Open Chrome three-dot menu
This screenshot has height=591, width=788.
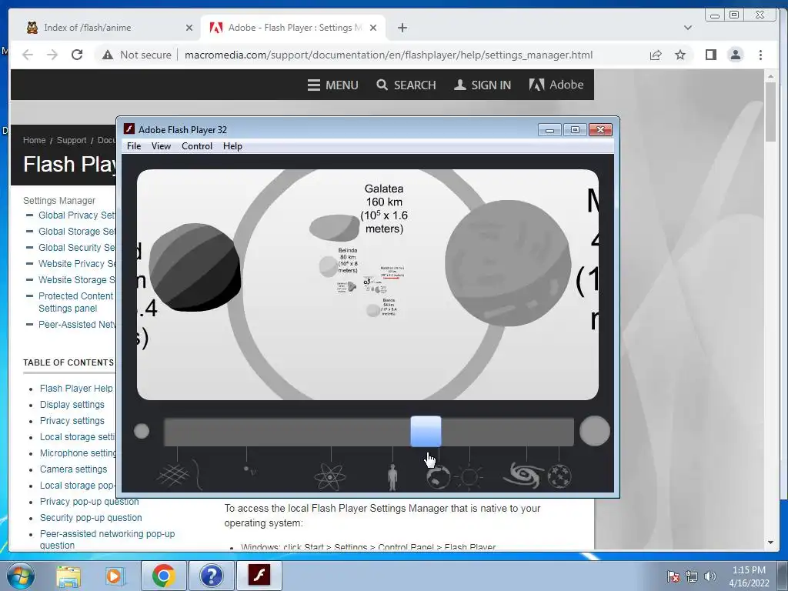tap(760, 55)
